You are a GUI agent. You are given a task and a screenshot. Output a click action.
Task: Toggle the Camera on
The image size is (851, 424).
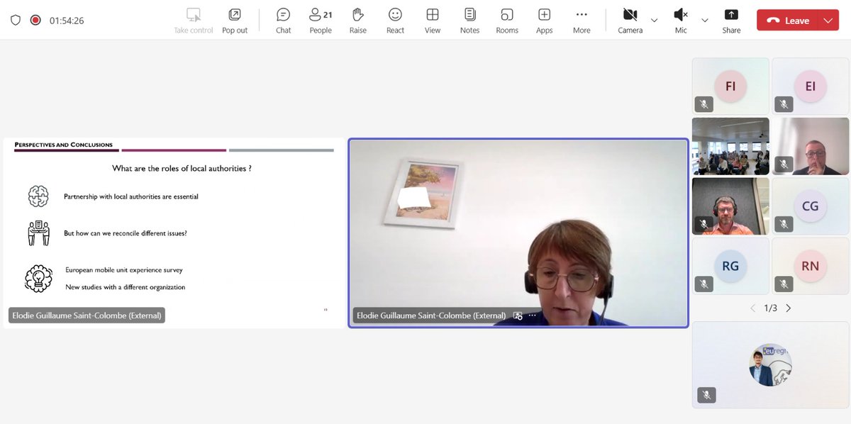630,17
